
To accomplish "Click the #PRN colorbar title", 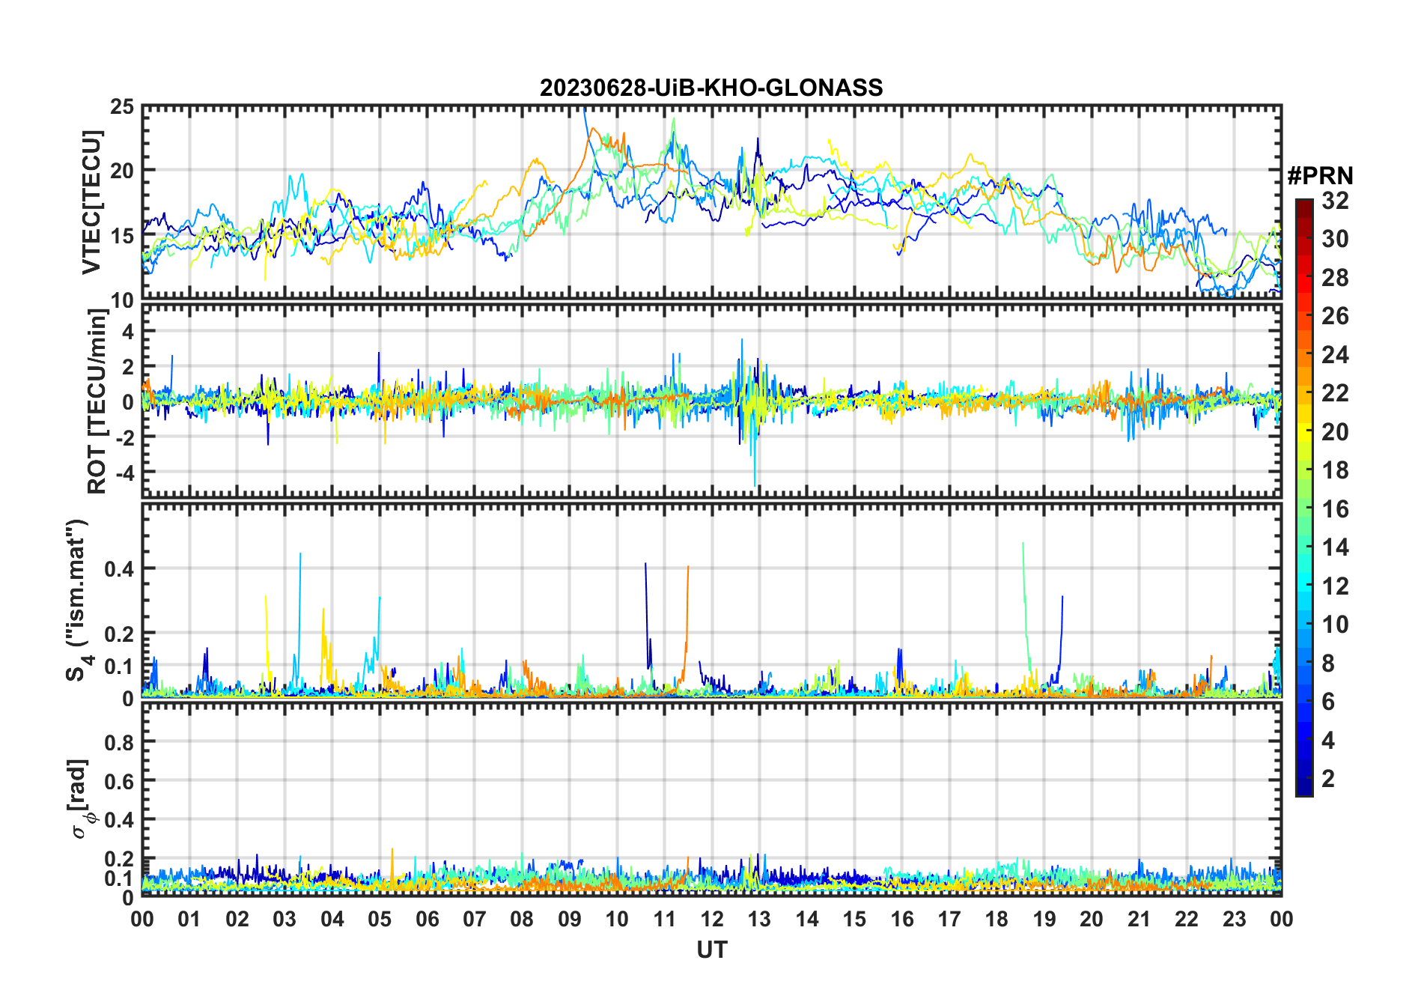I will pyautogui.click(x=1320, y=176).
